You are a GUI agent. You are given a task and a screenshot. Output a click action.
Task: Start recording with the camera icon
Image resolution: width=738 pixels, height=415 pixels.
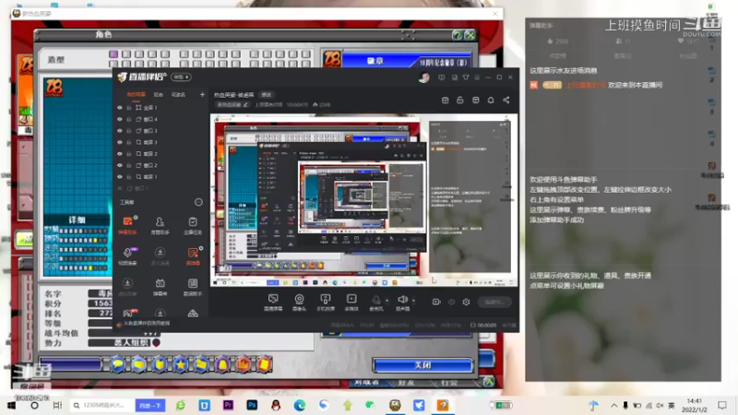click(x=436, y=302)
